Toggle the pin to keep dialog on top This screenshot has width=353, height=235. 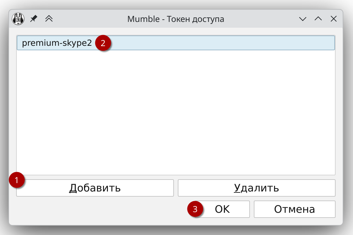[33, 19]
